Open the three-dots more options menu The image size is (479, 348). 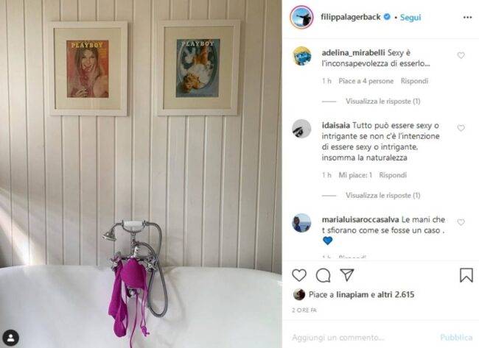pyautogui.click(x=467, y=18)
